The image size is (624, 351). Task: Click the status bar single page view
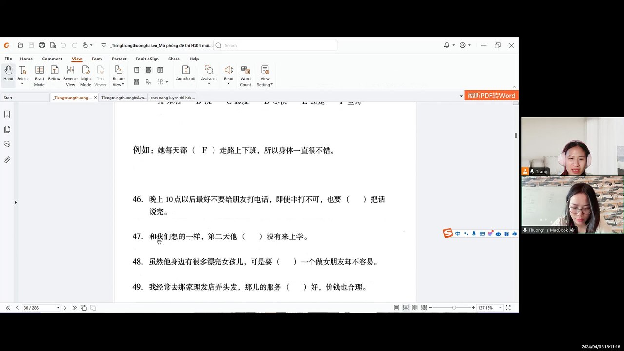pyautogui.click(x=396, y=308)
